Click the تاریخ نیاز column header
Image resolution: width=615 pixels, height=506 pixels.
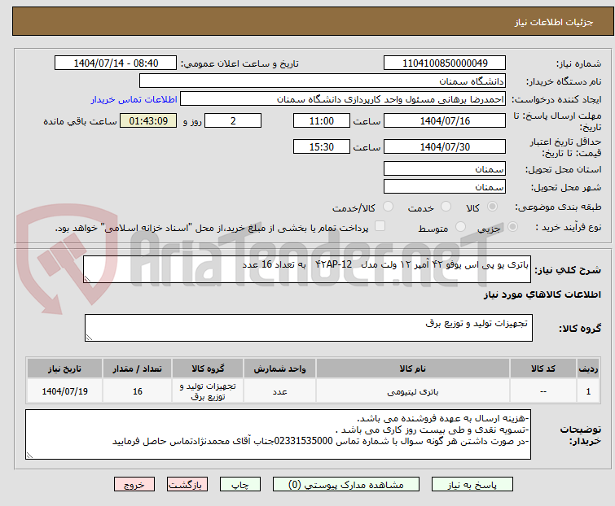tap(64, 369)
